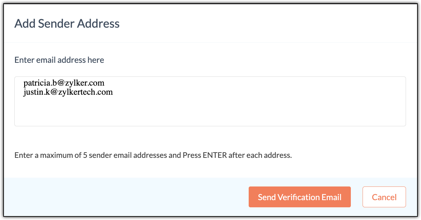Click the blank header area beside the title
The image size is (421, 220).
pos(261,24)
